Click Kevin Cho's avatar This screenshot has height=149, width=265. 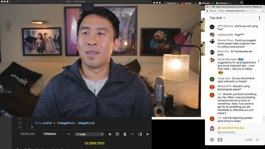click(212, 52)
